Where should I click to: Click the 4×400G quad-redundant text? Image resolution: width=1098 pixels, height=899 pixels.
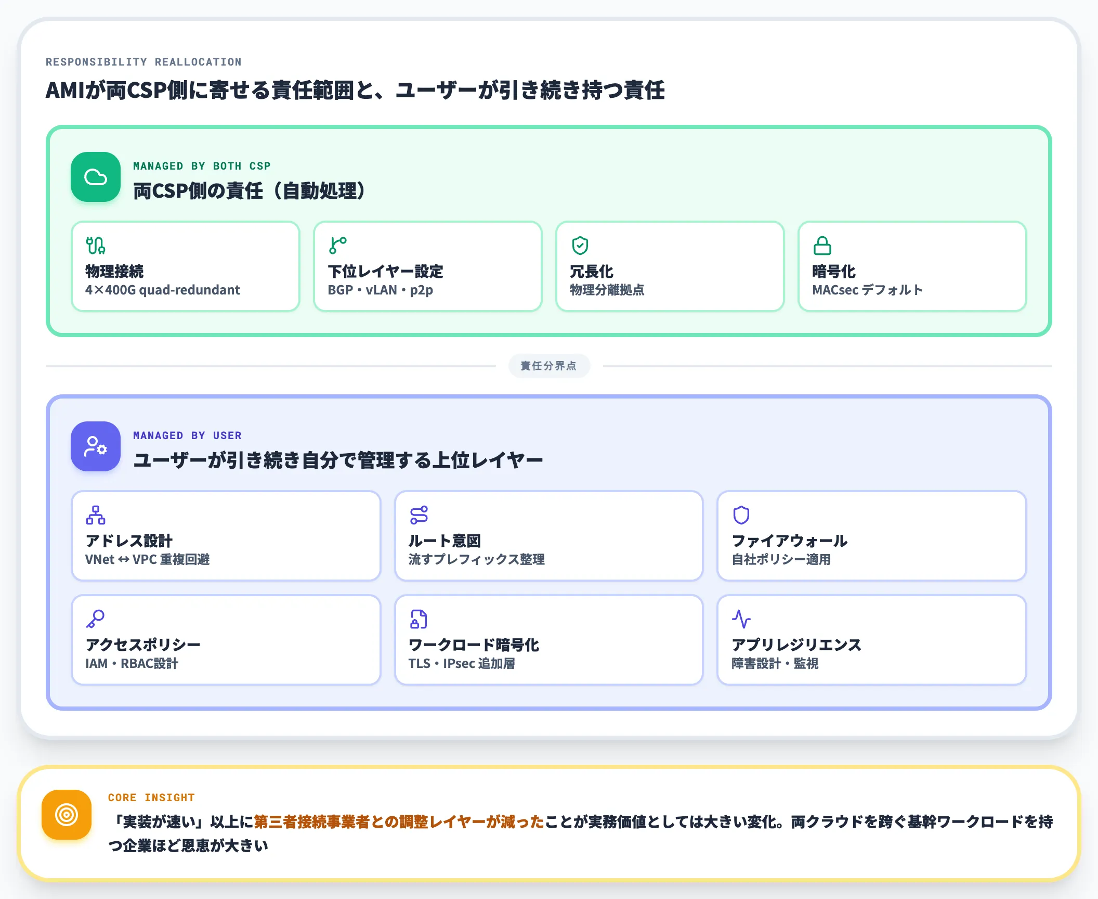(x=163, y=290)
